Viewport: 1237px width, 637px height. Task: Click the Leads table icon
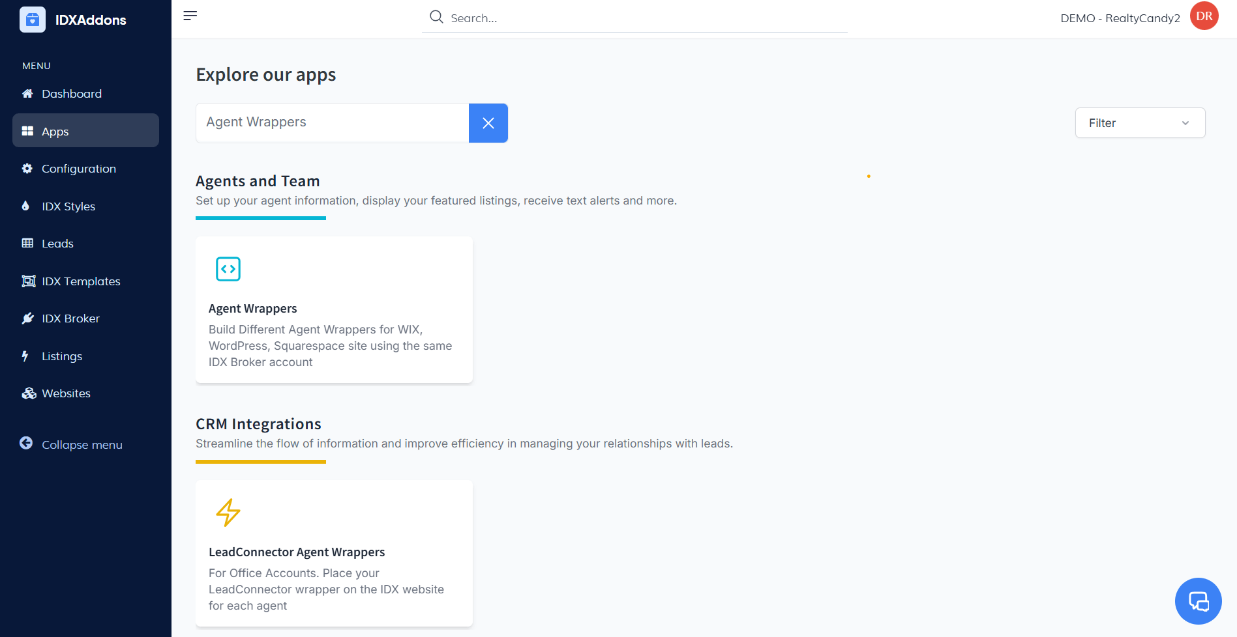point(27,243)
